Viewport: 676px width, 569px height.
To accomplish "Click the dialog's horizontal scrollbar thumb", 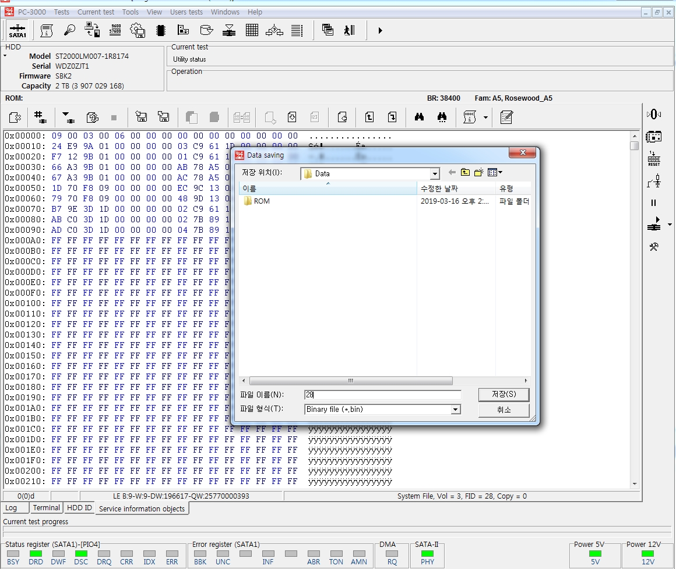I will pos(350,381).
